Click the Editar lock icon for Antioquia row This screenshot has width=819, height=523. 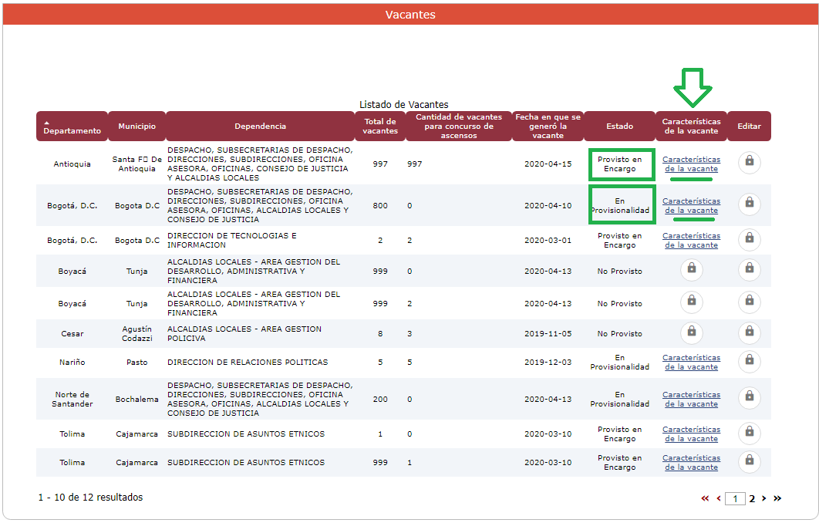click(749, 163)
